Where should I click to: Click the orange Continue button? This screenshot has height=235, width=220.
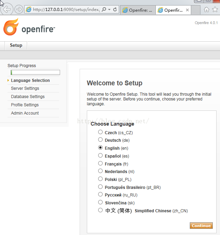pos(201,226)
